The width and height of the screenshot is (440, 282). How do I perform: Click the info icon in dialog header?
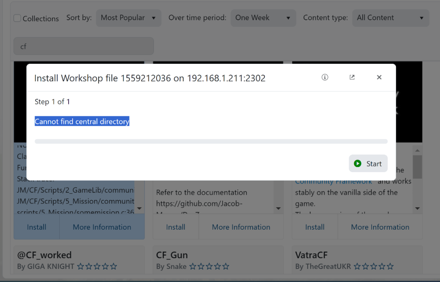(x=325, y=77)
